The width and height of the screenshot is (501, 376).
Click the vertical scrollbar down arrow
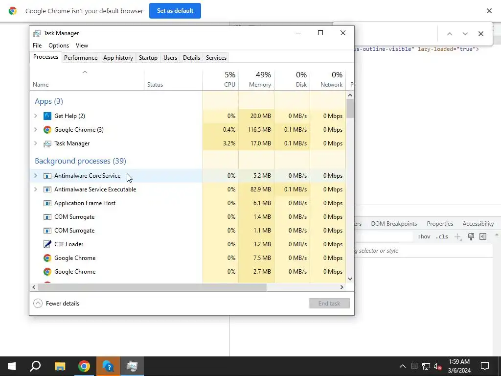pyautogui.click(x=350, y=279)
